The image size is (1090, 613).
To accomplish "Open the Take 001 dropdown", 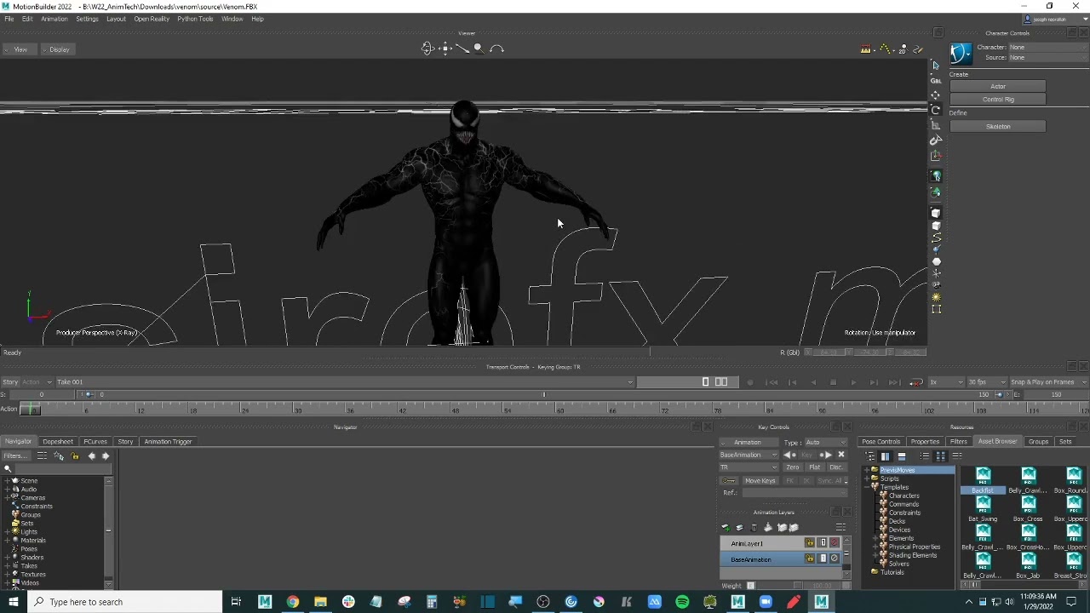I will click(344, 382).
